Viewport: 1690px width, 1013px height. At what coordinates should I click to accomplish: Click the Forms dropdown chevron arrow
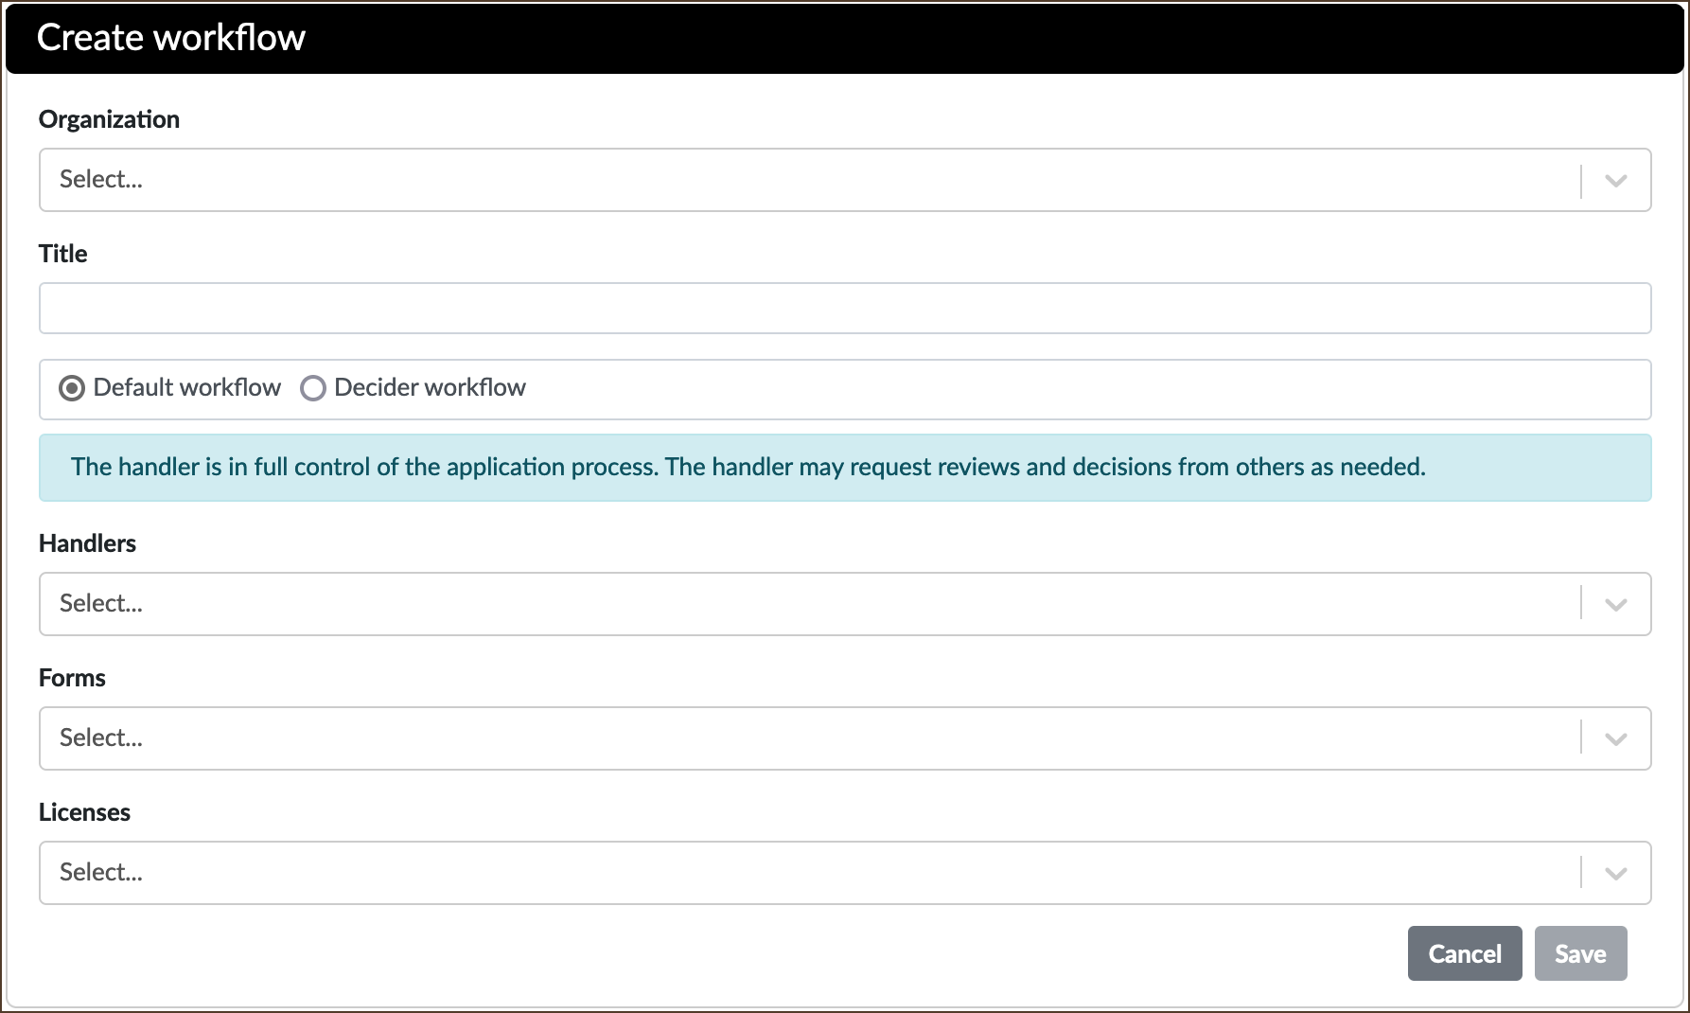[1616, 738]
